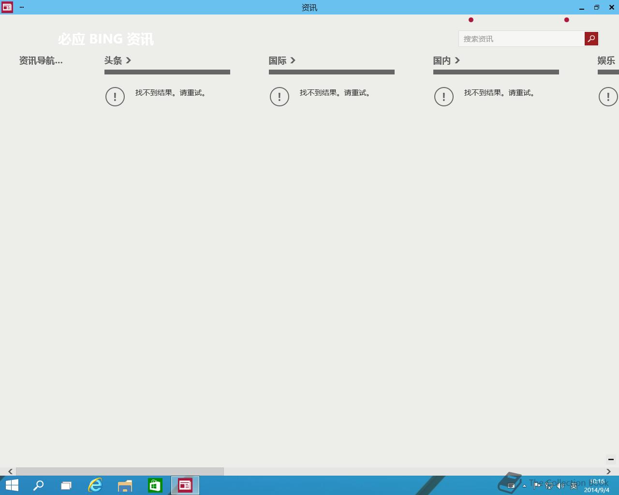
Task: Expand the chevron next to 国际
Action: 293,60
